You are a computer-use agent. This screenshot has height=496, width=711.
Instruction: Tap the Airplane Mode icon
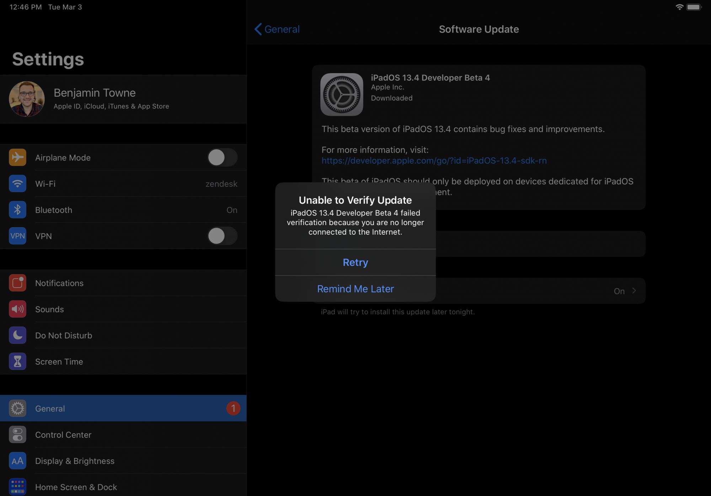pyautogui.click(x=17, y=158)
